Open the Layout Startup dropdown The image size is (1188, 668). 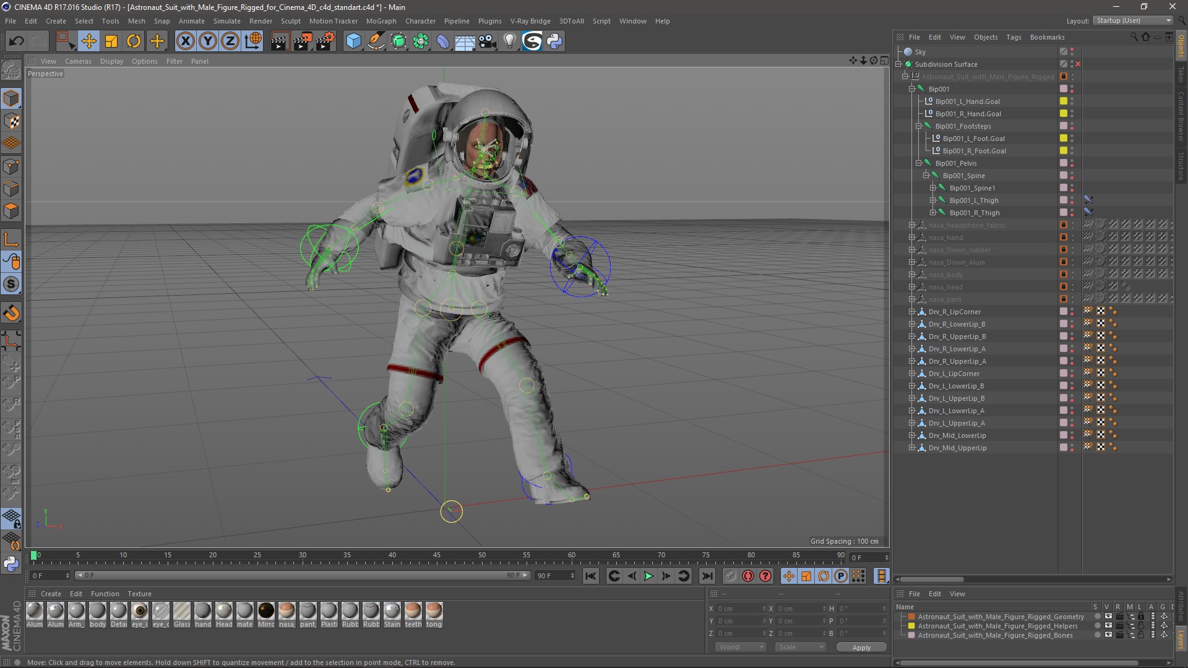coord(1132,20)
